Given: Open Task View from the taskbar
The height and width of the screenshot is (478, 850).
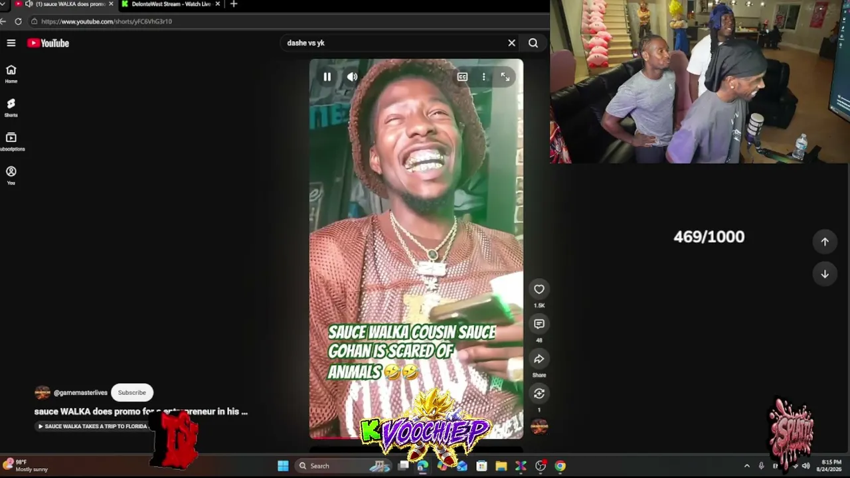Looking at the screenshot, I should (403, 466).
